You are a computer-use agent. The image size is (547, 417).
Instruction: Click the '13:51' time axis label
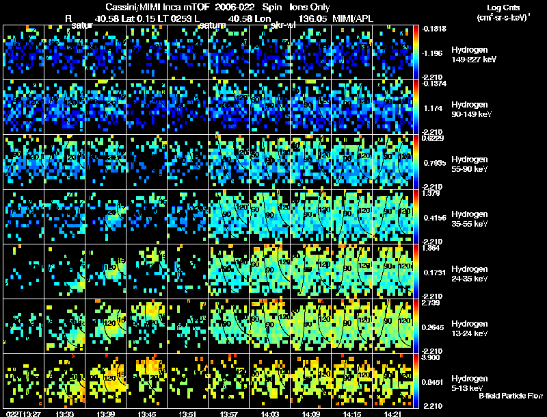tap(187, 414)
